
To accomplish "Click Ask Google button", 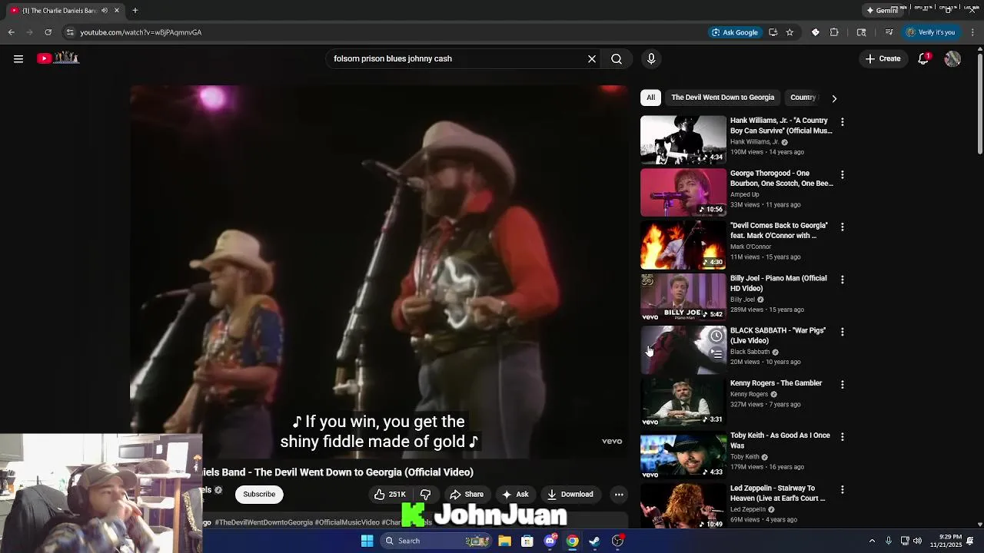I will (x=735, y=32).
